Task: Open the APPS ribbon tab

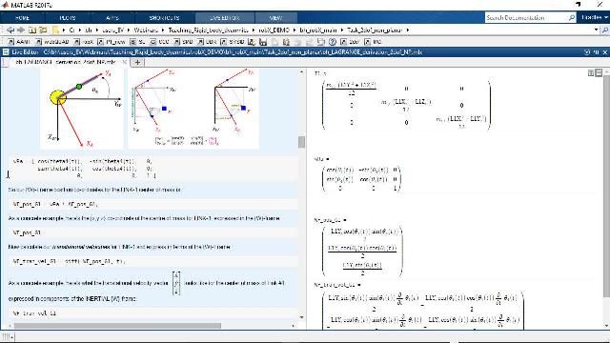Action: [112, 17]
